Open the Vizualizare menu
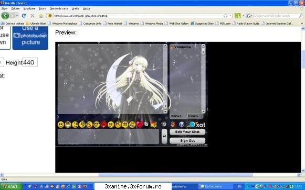305x190 pixels. [29, 8]
